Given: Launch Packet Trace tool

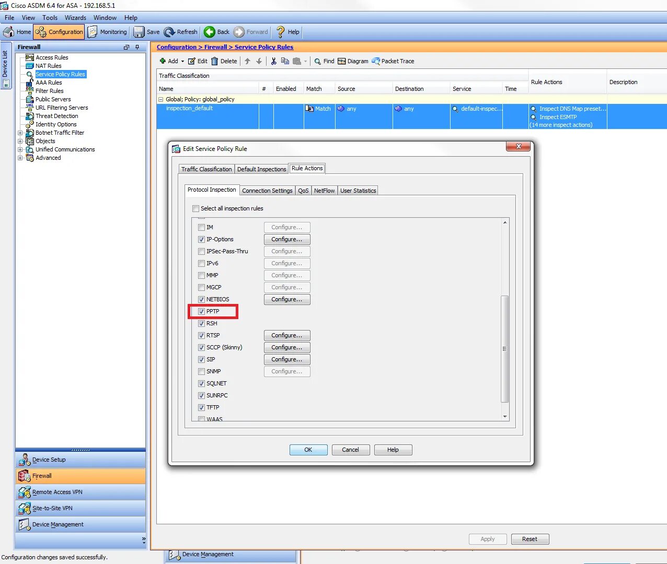Looking at the screenshot, I should 393,61.
